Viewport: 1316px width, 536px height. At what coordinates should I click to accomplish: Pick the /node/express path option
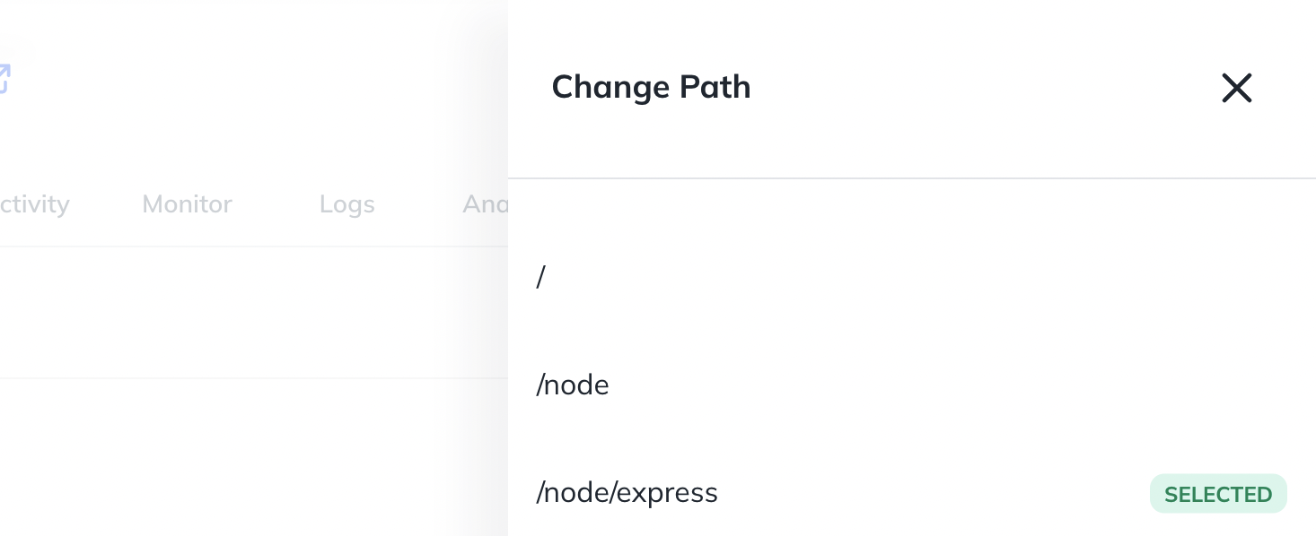click(911, 493)
